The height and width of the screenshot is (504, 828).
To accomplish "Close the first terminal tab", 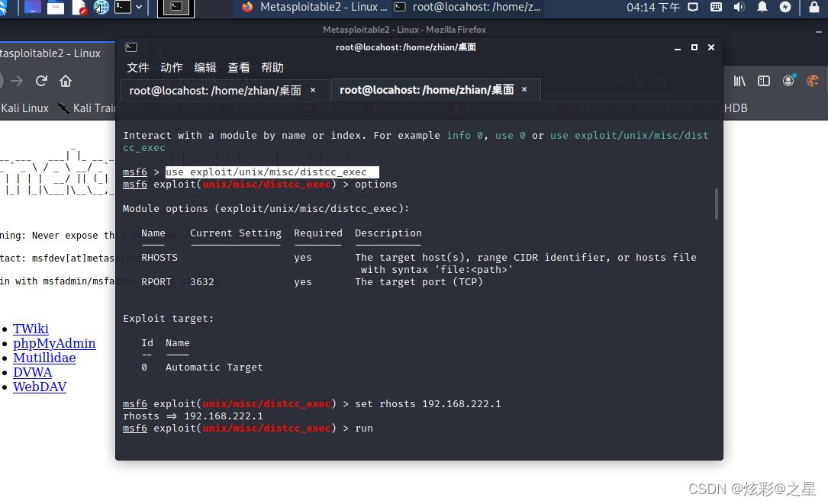I will (x=313, y=90).
